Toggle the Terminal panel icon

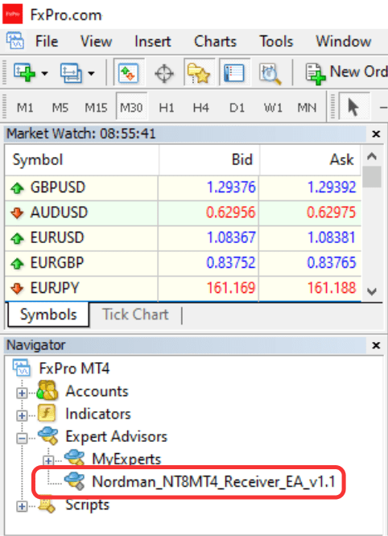click(x=234, y=72)
